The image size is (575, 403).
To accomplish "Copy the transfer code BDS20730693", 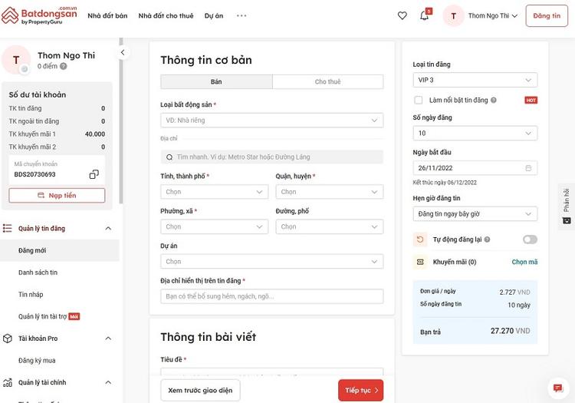I will coord(94,174).
